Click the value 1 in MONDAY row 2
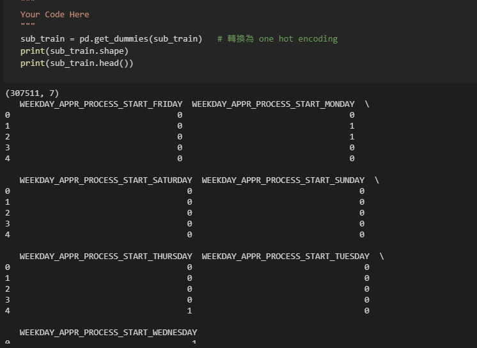The width and height of the screenshot is (477, 348). click(352, 137)
